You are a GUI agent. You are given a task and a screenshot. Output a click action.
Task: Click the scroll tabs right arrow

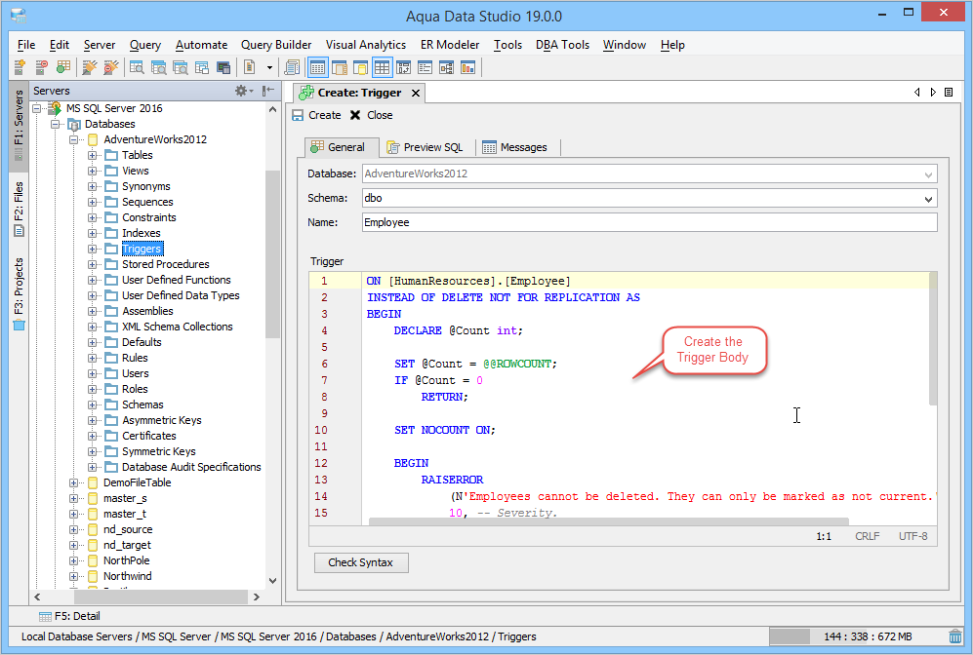pyautogui.click(x=932, y=93)
